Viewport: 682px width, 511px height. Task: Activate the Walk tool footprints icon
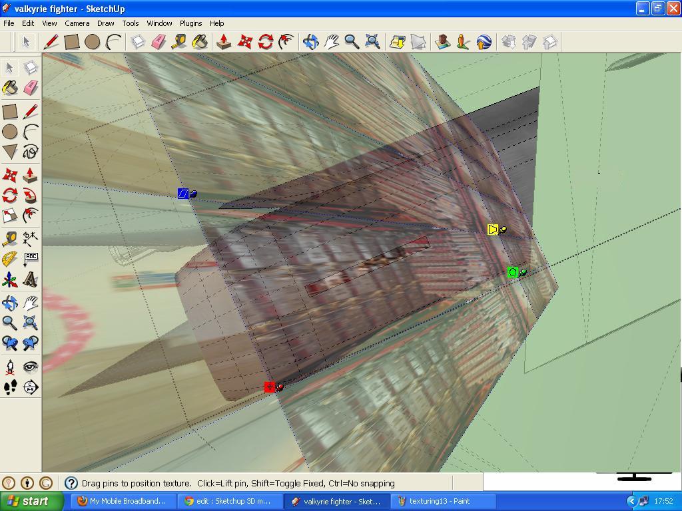click(11, 387)
